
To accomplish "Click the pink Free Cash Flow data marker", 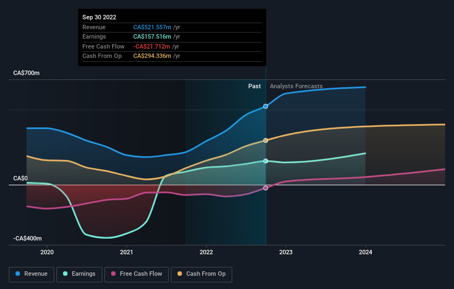I will tap(265, 188).
